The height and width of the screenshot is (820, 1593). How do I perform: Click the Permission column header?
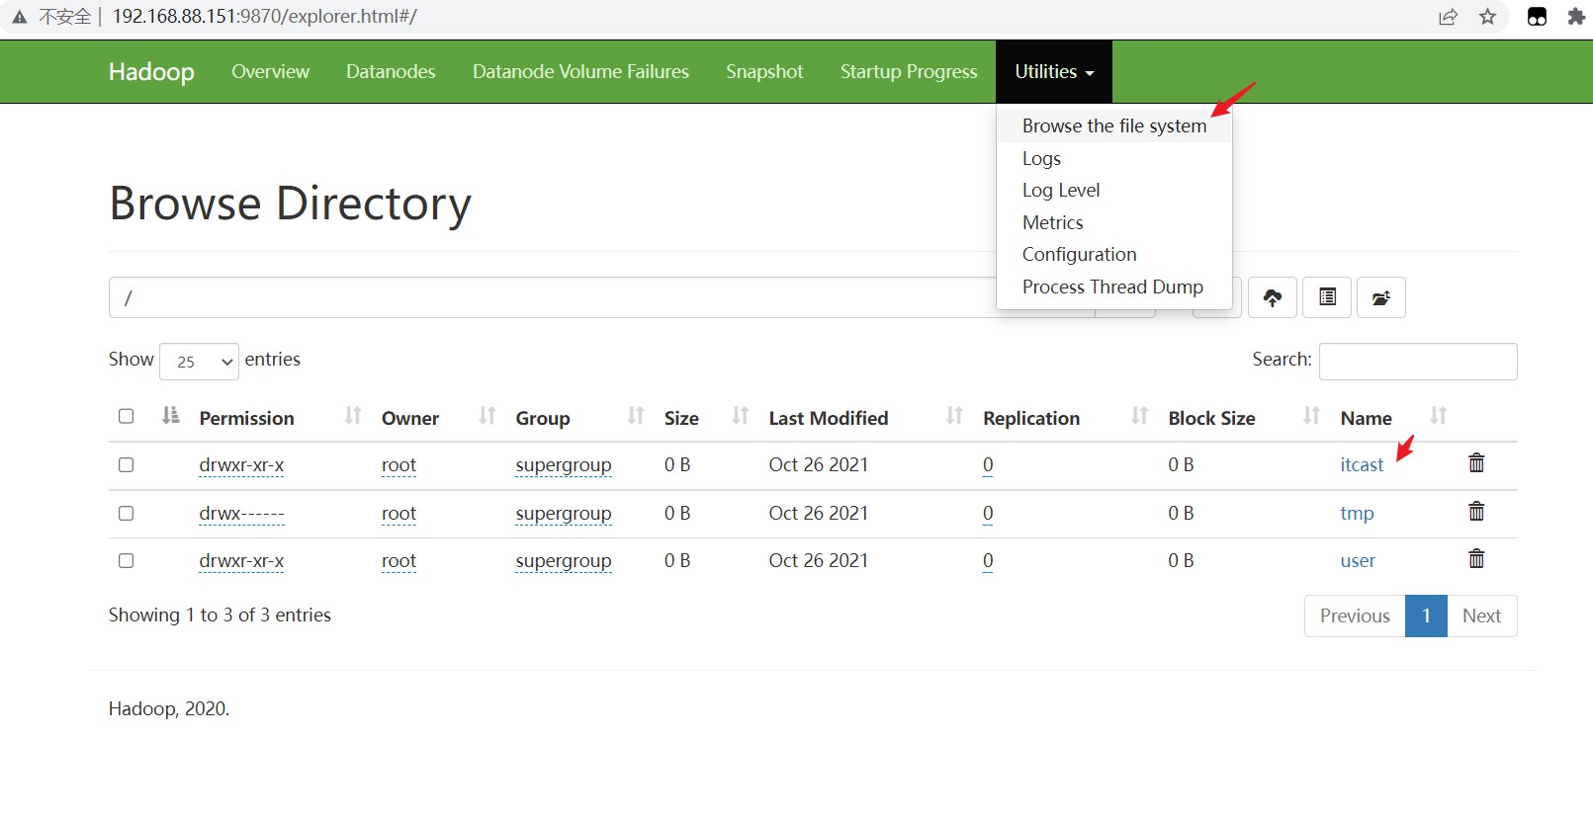[247, 418]
